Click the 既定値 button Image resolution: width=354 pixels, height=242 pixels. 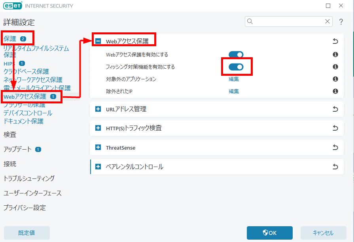[27, 233]
